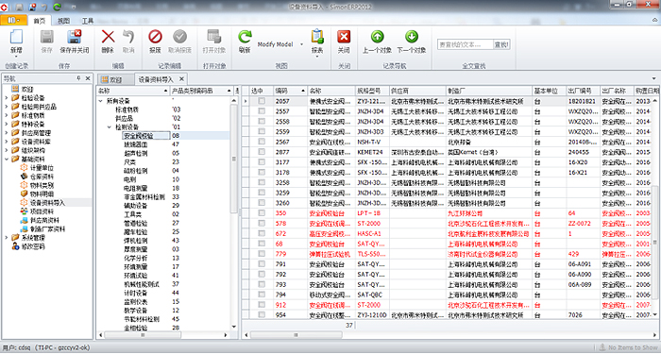The height and width of the screenshot is (354, 661).
Task: Click the quick-access save-and-close icon in title bar
Action: tap(32, 8)
